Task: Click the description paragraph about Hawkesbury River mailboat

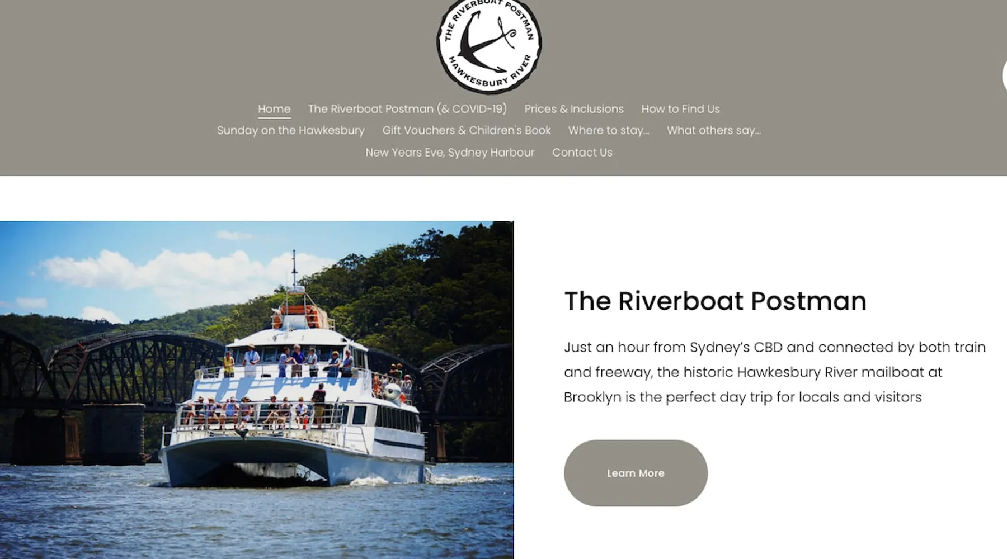Action: coord(775,372)
